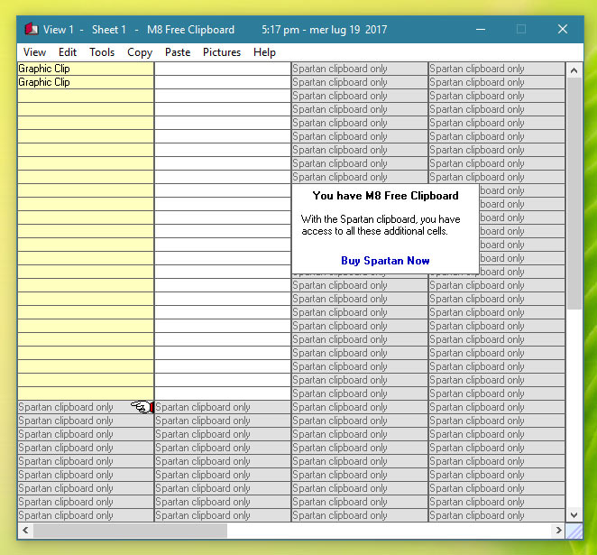Expand the Copy menu
This screenshot has height=555, width=597.
coord(140,52)
